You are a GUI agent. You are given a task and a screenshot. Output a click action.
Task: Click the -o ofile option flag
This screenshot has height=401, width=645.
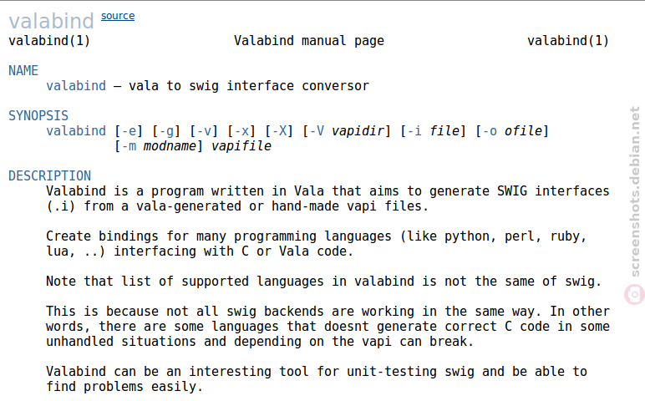point(490,131)
